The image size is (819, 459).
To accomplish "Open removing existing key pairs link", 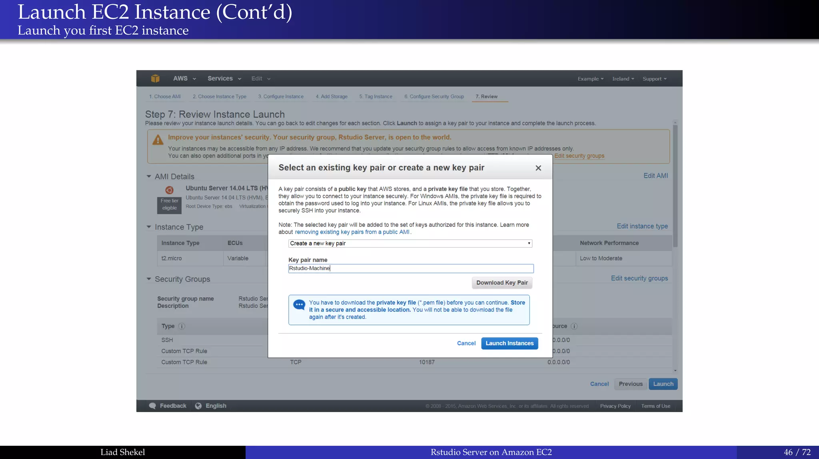I will pos(352,232).
